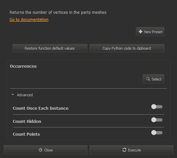Click the Select occurrences button
Screen dimensions: 177x158
point(153,79)
